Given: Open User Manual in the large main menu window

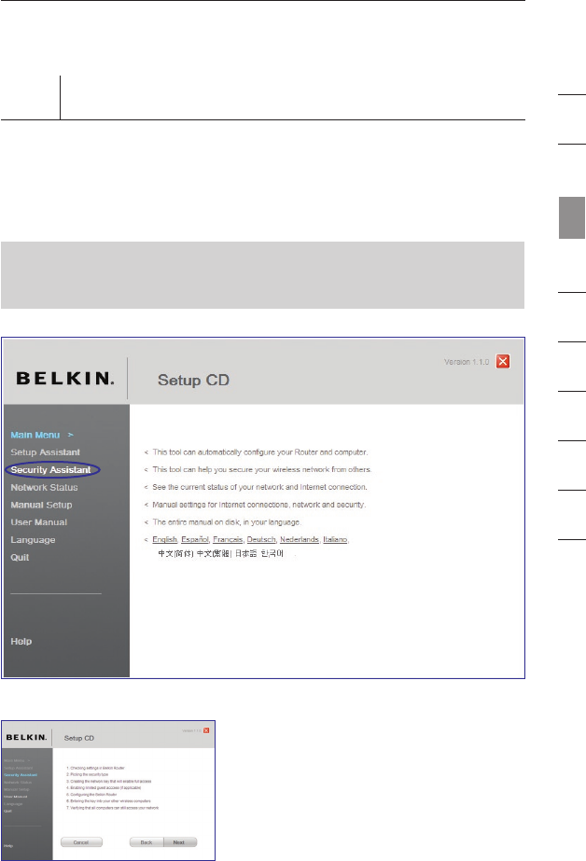Looking at the screenshot, I should click(x=38, y=522).
